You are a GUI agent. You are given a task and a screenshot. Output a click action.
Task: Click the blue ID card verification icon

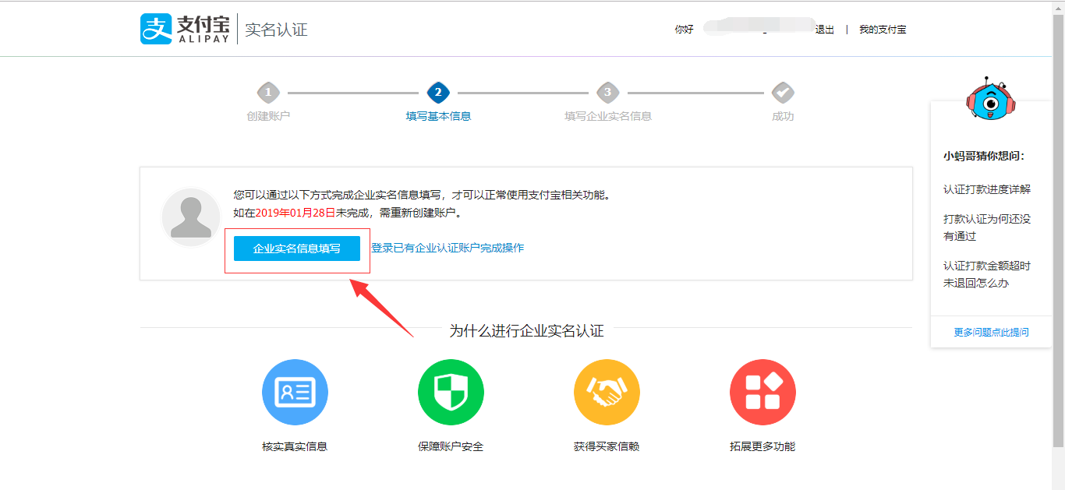click(x=295, y=392)
